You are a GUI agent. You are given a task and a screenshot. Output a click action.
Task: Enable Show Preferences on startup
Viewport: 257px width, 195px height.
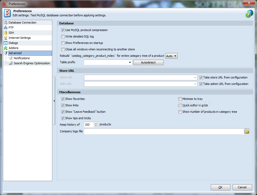(x=63, y=43)
